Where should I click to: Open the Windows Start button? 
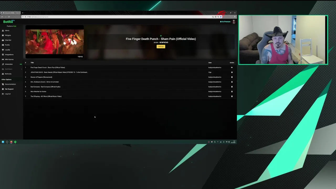[3, 142]
